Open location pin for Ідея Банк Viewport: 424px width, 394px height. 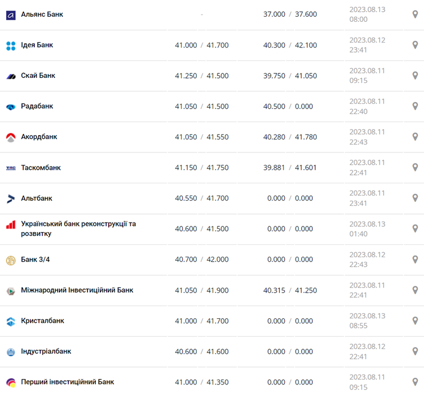(x=415, y=45)
